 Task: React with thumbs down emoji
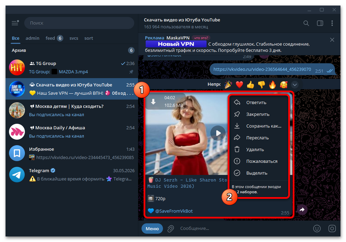(262, 84)
